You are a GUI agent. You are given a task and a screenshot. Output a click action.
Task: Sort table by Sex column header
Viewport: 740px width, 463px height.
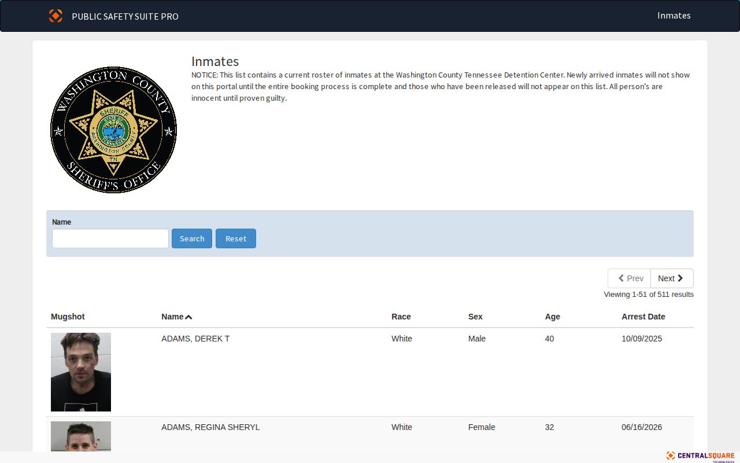pos(475,317)
